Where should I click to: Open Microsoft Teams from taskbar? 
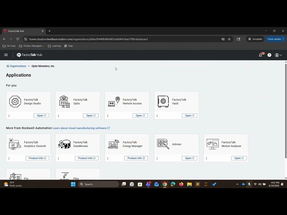point(148,184)
